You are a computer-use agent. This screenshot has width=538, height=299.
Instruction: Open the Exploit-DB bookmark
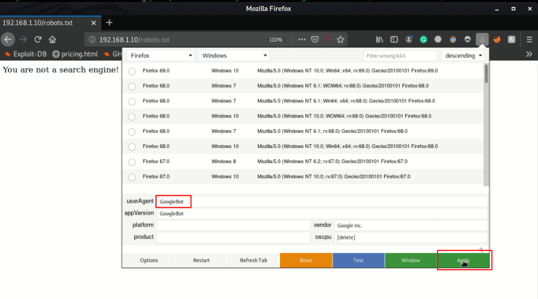pos(26,54)
